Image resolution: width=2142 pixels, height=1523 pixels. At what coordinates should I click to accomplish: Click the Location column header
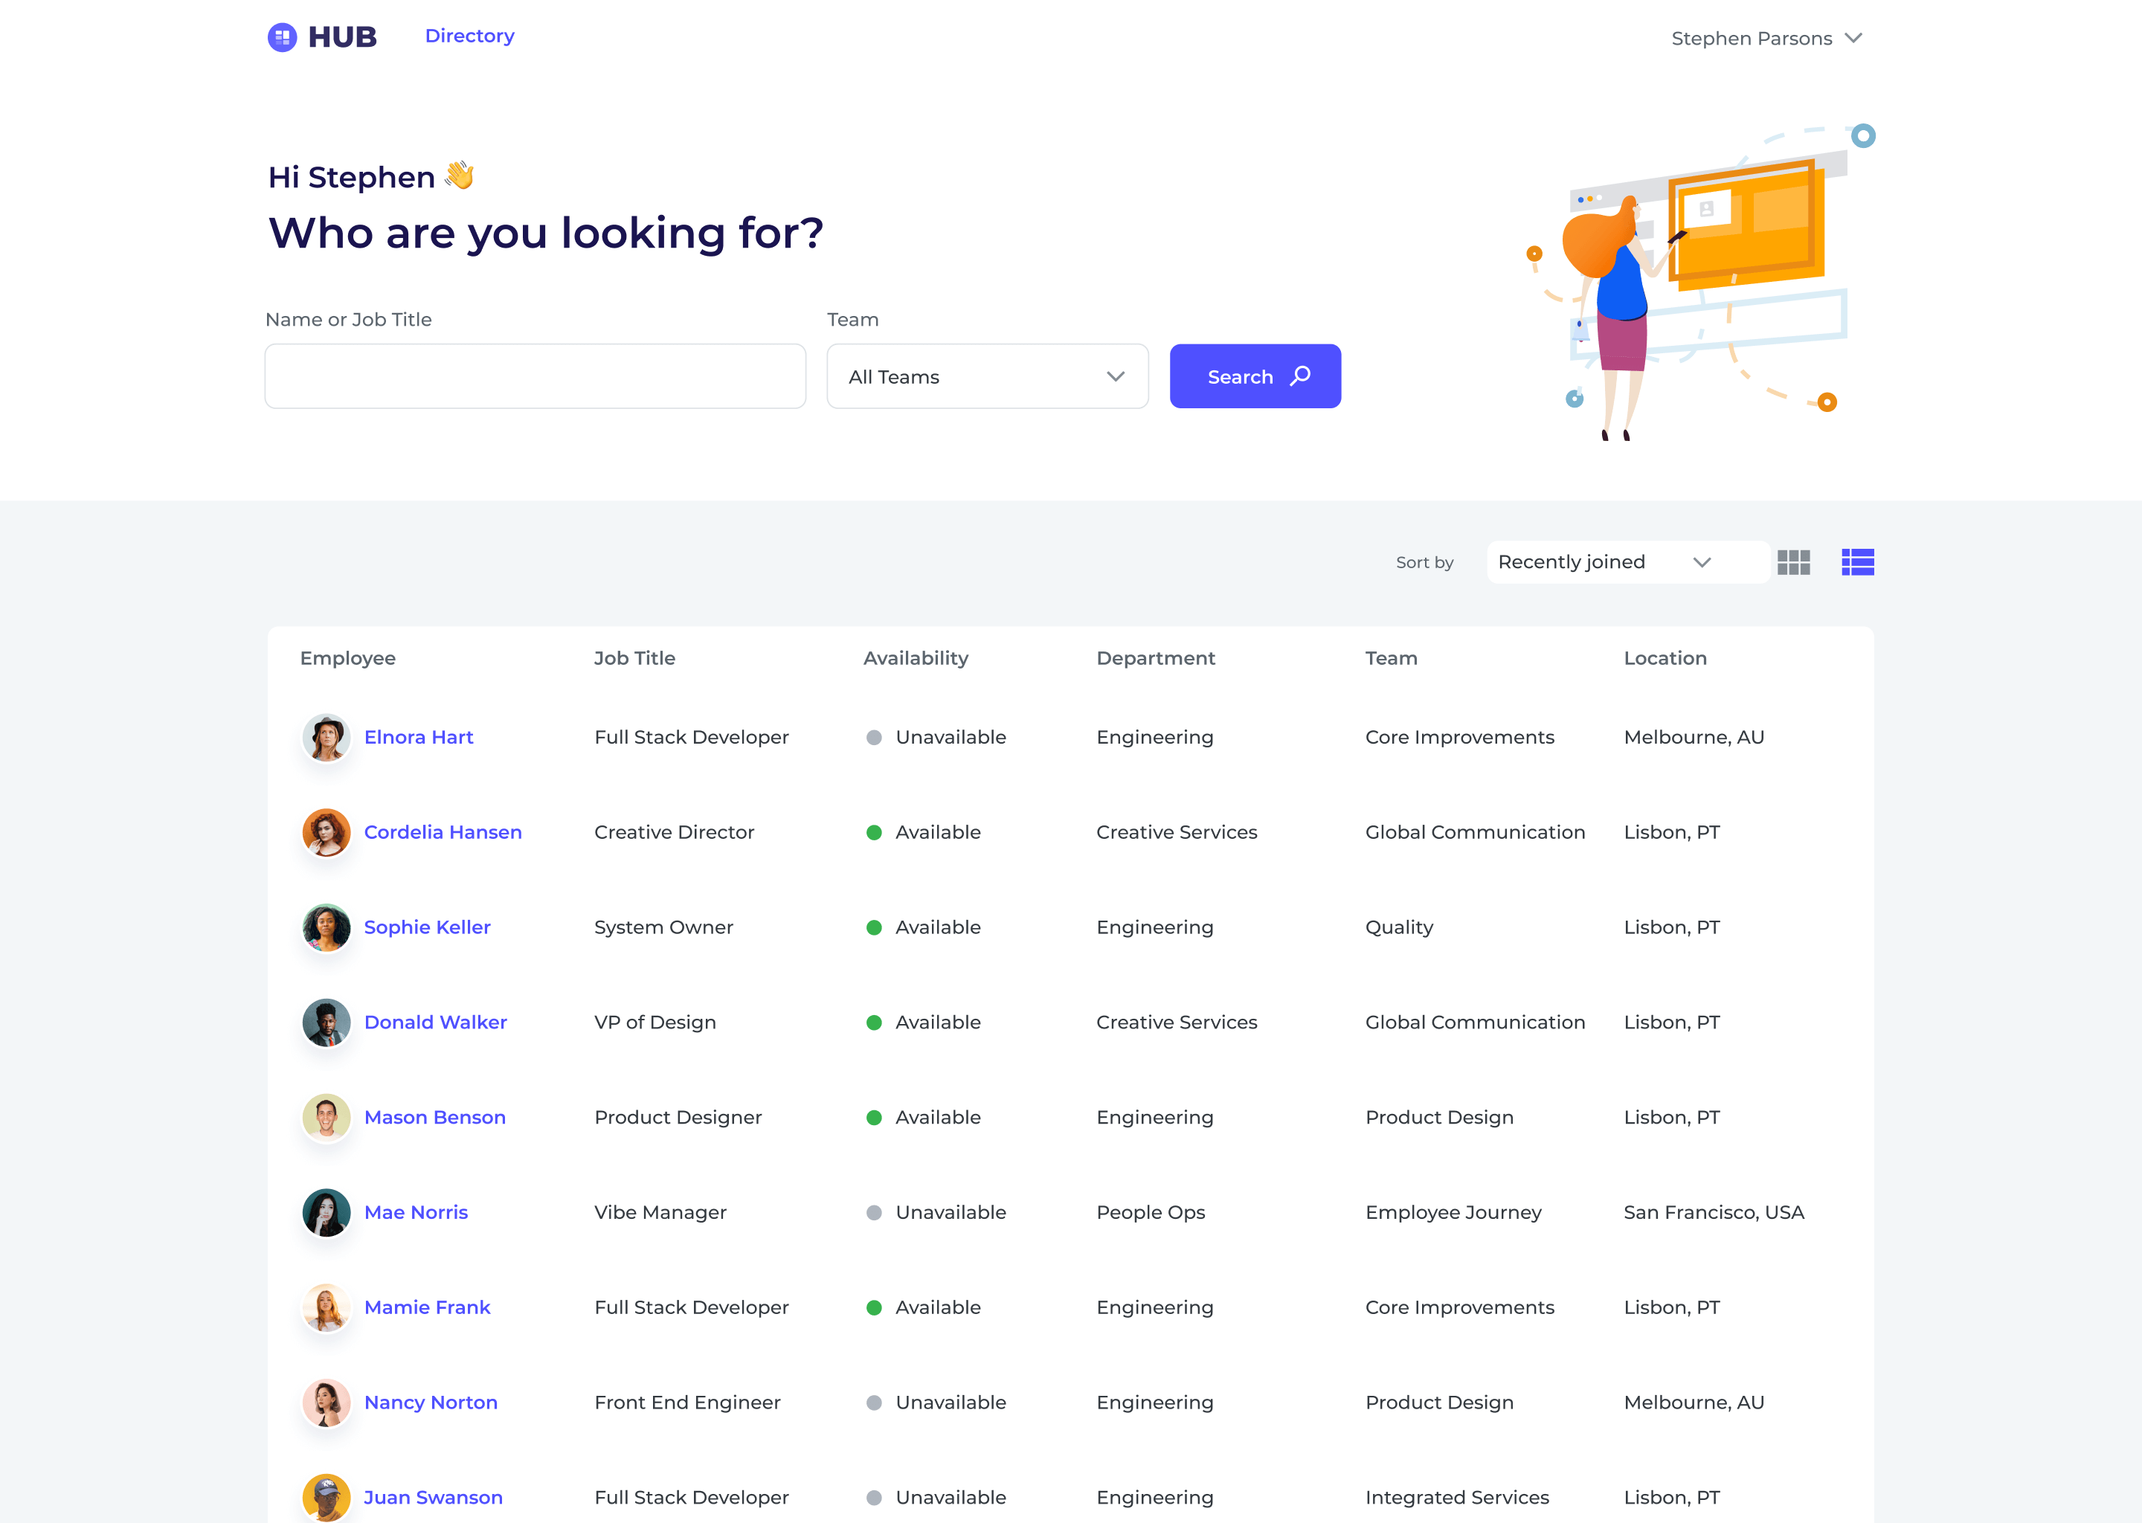1665,658
